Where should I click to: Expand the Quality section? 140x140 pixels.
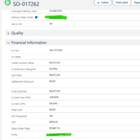(8, 33)
